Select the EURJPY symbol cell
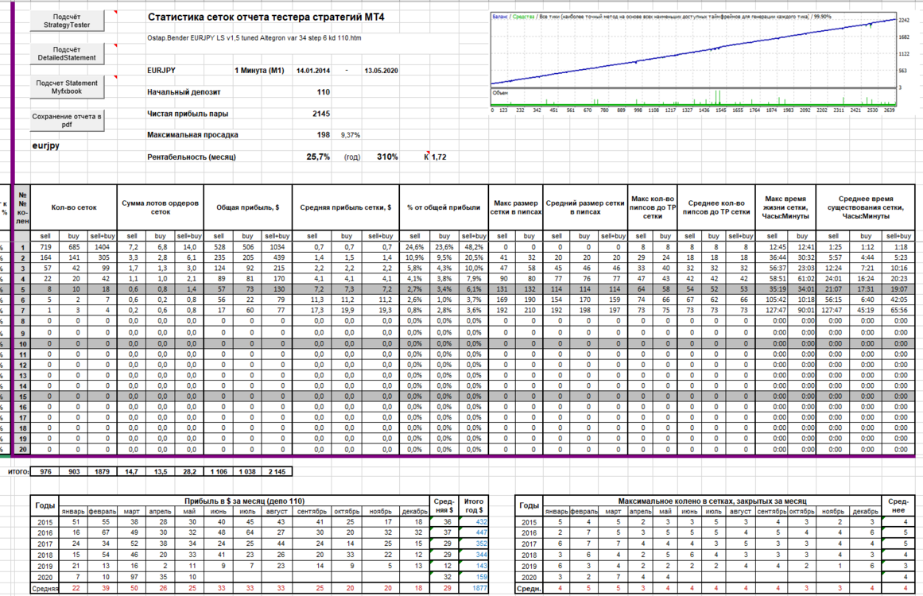 click(161, 70)
